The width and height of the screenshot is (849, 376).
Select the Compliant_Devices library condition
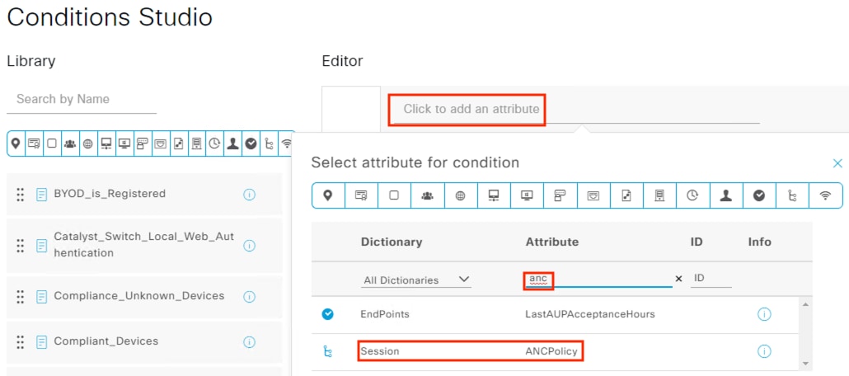click(144, 342)
